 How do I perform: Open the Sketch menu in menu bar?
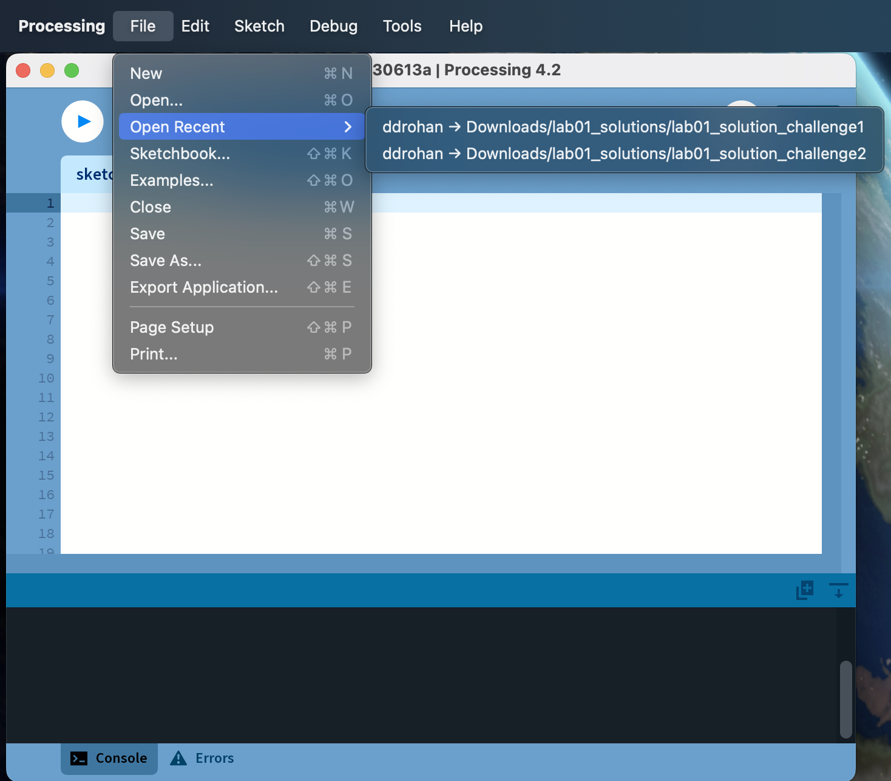(259, 26)
